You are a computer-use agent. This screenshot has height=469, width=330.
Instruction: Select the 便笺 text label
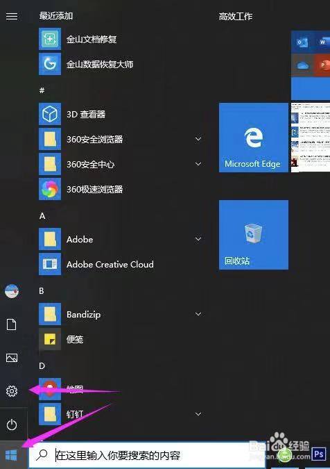(x=75, y=340)
